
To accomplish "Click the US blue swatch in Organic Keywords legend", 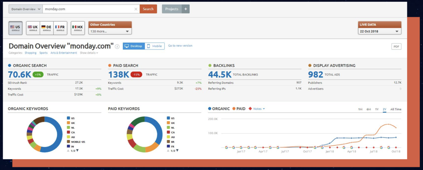I will (69, 118).
